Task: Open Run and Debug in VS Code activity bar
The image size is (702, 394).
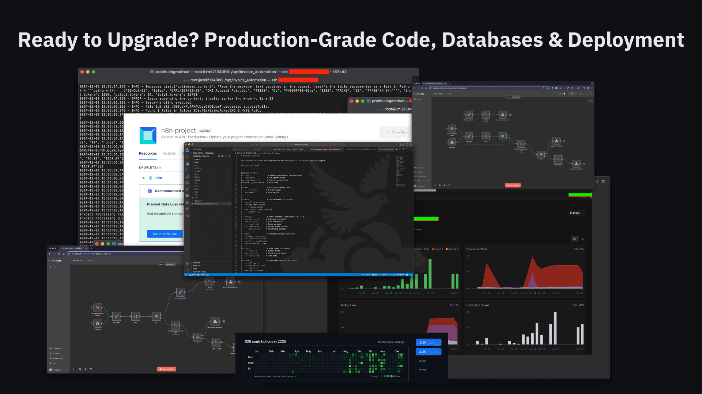Action: [187, 170]
